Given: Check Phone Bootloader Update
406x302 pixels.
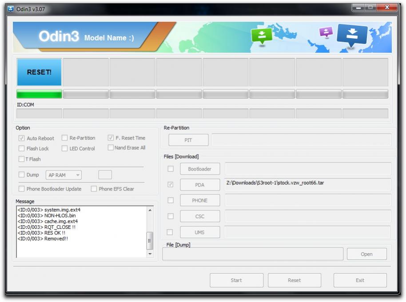Looking at the screenshot, I should pyautogui.click(x=21, y=189).
